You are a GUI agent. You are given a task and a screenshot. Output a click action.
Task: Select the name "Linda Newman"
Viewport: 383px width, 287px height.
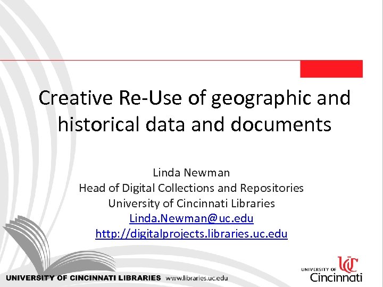[191, 173]
